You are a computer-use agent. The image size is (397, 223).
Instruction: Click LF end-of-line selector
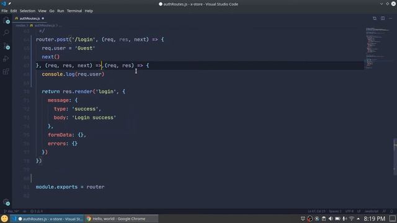coord(359,211)
